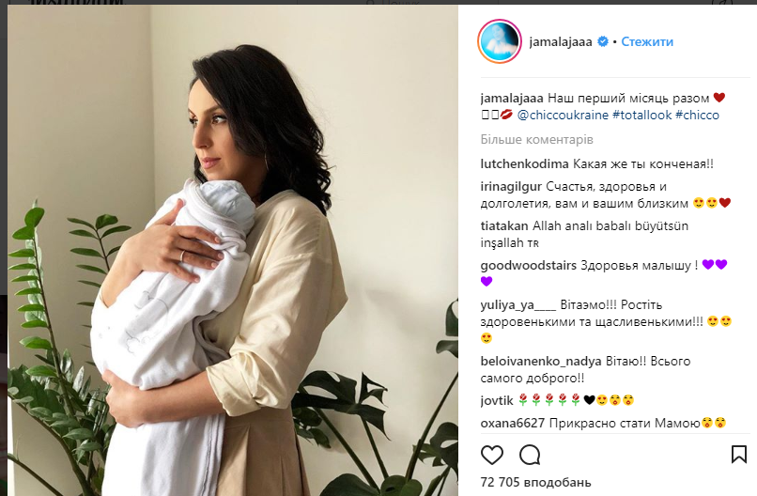Show 72 705 вподобань likes list

(535, 482)
